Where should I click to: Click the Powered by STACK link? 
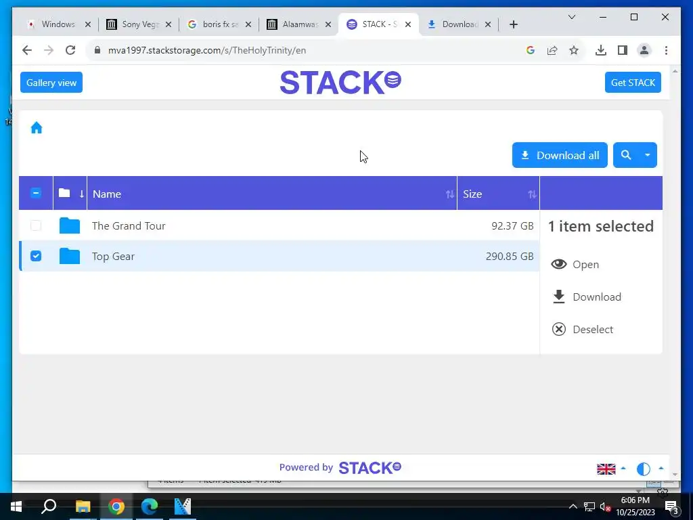tap(340, 467)
